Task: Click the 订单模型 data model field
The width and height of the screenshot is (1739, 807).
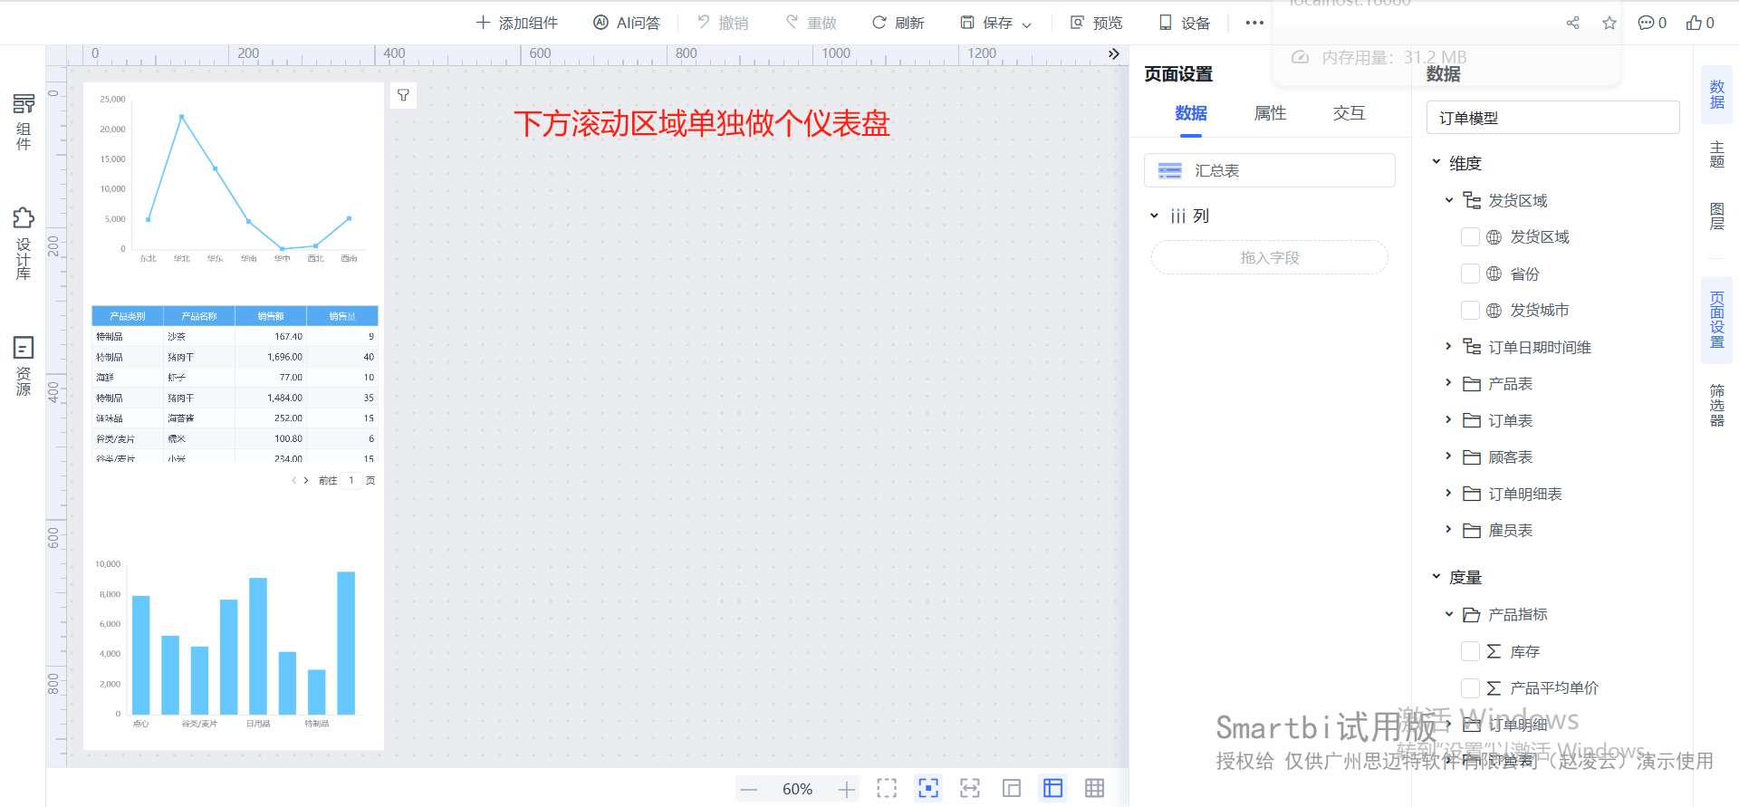Action: coord(1552,118)
